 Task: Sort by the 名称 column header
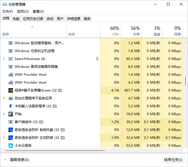coord(34,32)
